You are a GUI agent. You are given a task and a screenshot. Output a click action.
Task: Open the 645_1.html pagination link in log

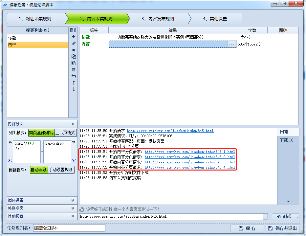[x=190, y=152]
